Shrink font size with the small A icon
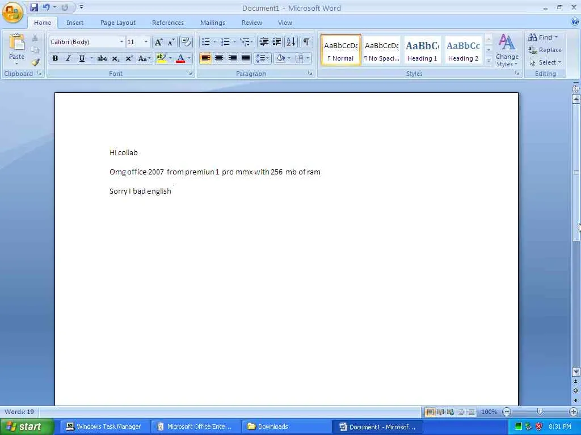The height and width of the screenshot is (435, 581). (x=171, y=42)
